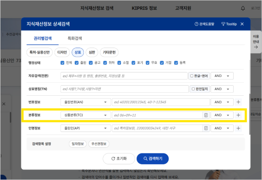Focus the 출원인 input field
262x180 pixels.
click(157, 128)
